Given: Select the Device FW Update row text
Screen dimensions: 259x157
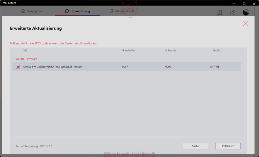Looking at the screenshot, I should [53, 66].
